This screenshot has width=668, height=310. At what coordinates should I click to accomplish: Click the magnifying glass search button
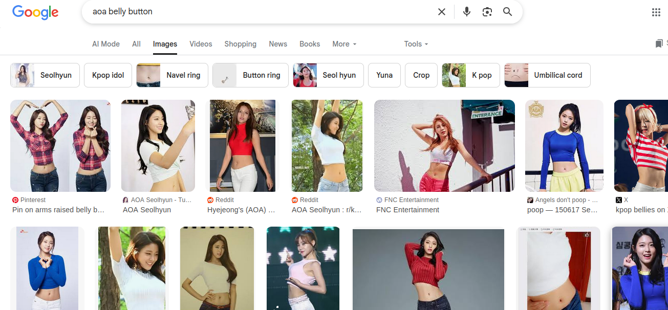[x=507, y=12]
